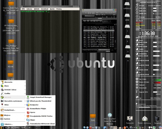Expand the Akcesoria submenu

(13, 82)
